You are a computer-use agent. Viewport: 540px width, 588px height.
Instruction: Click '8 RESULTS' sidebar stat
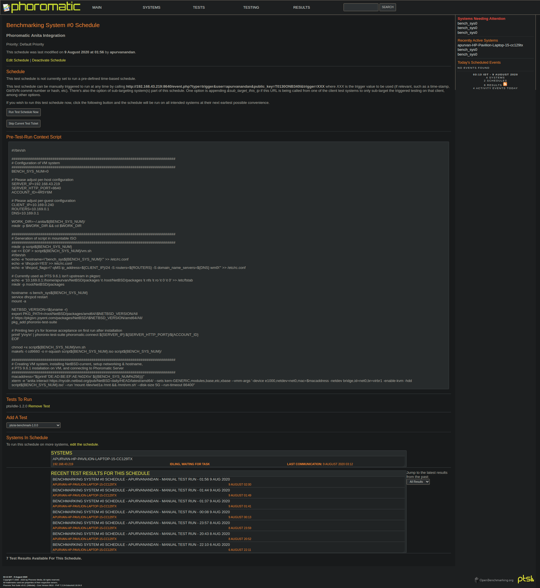point(493,85)
